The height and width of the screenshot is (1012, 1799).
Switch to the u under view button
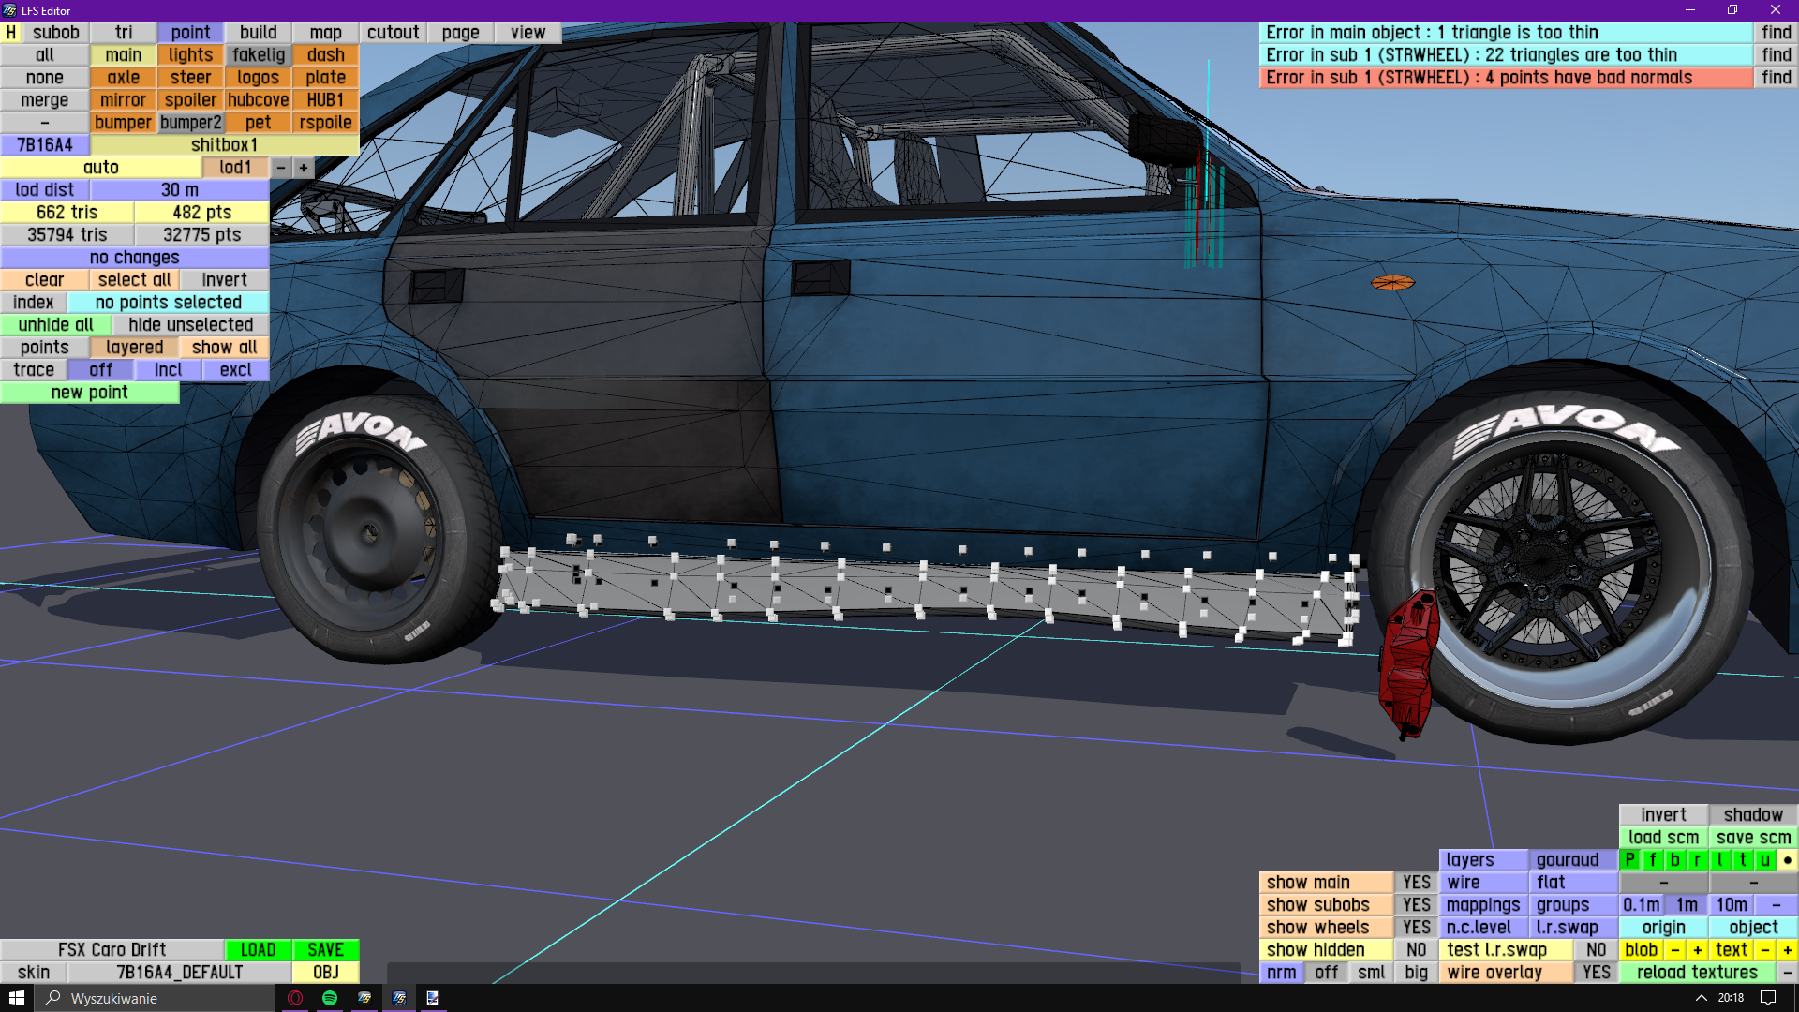[1765, 860]
